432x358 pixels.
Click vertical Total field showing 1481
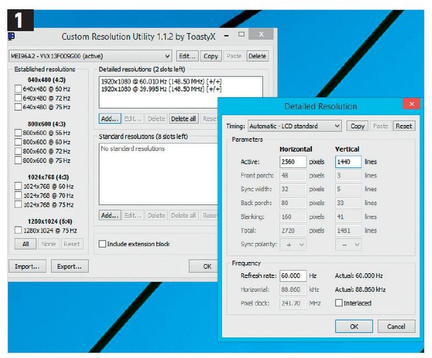[x=349, y=230]
